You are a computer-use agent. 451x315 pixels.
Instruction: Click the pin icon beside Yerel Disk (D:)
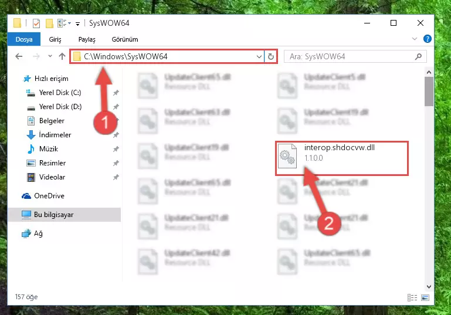click(116, 107)
